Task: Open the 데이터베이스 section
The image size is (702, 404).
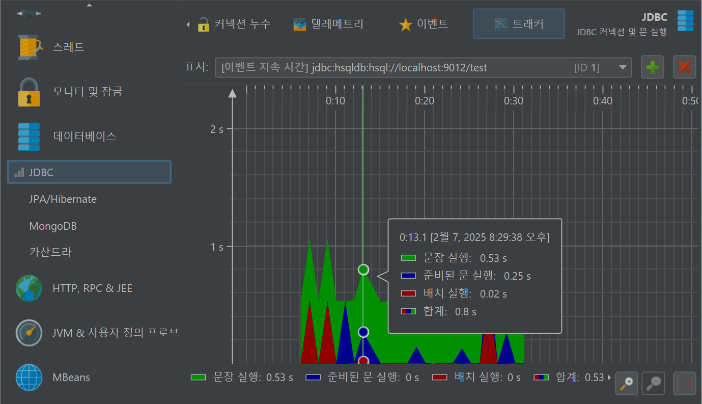Action: (67, 137)
